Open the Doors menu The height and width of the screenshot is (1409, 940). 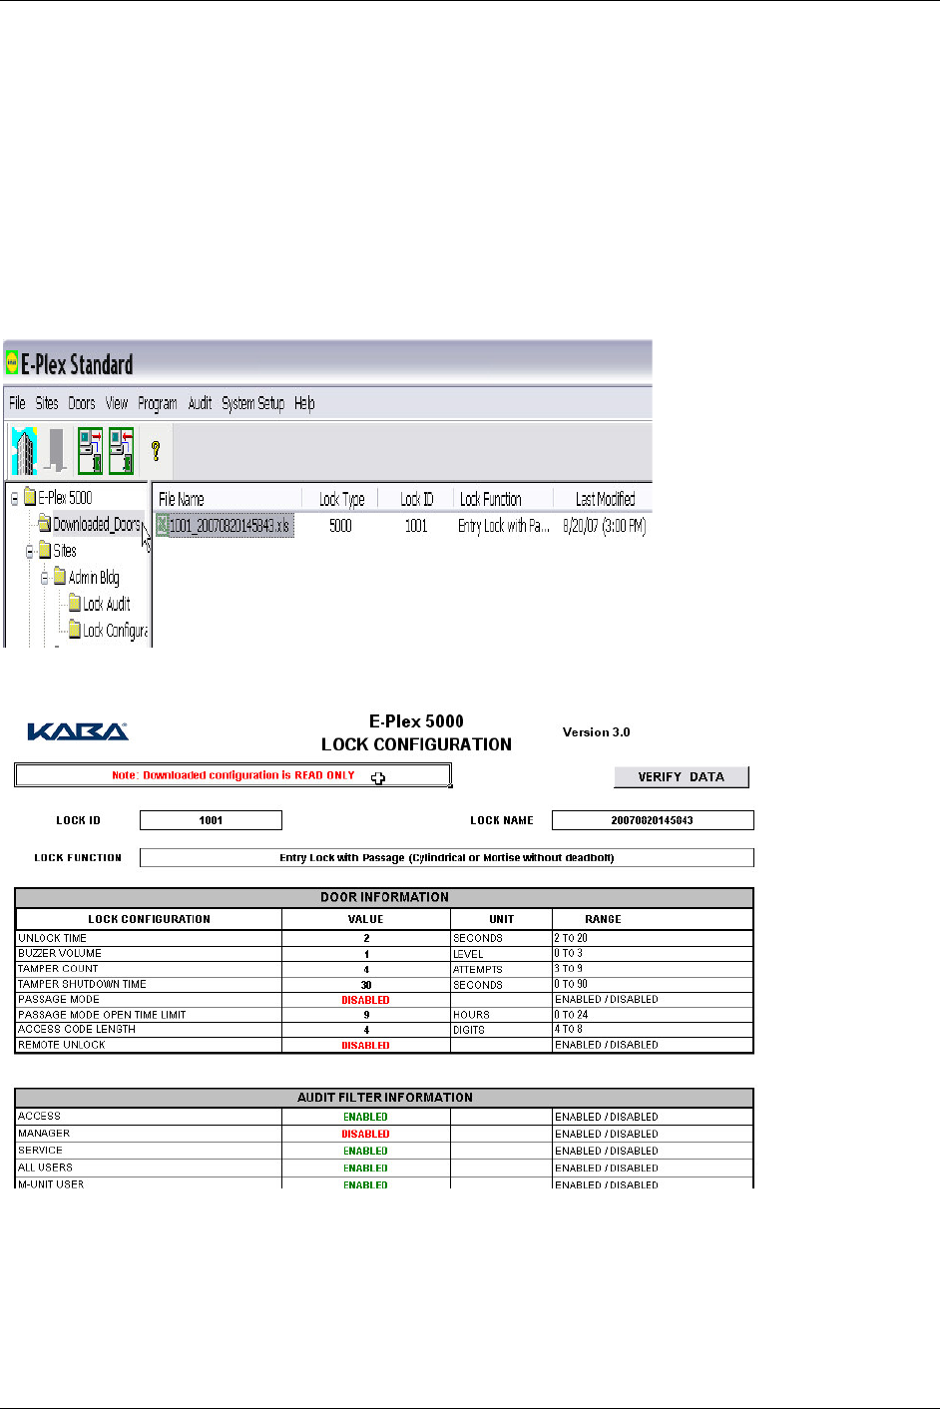pos(82,403)
